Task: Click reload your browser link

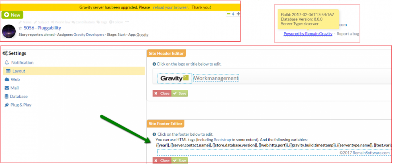Action: pos(171,7)
